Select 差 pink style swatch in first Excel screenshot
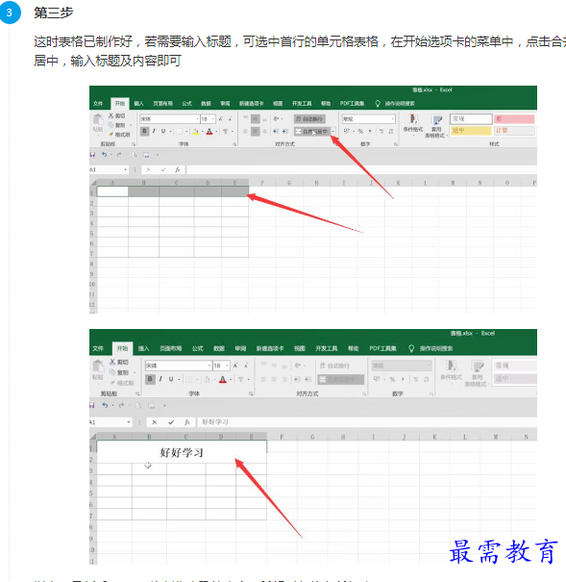 pos(514,118)
